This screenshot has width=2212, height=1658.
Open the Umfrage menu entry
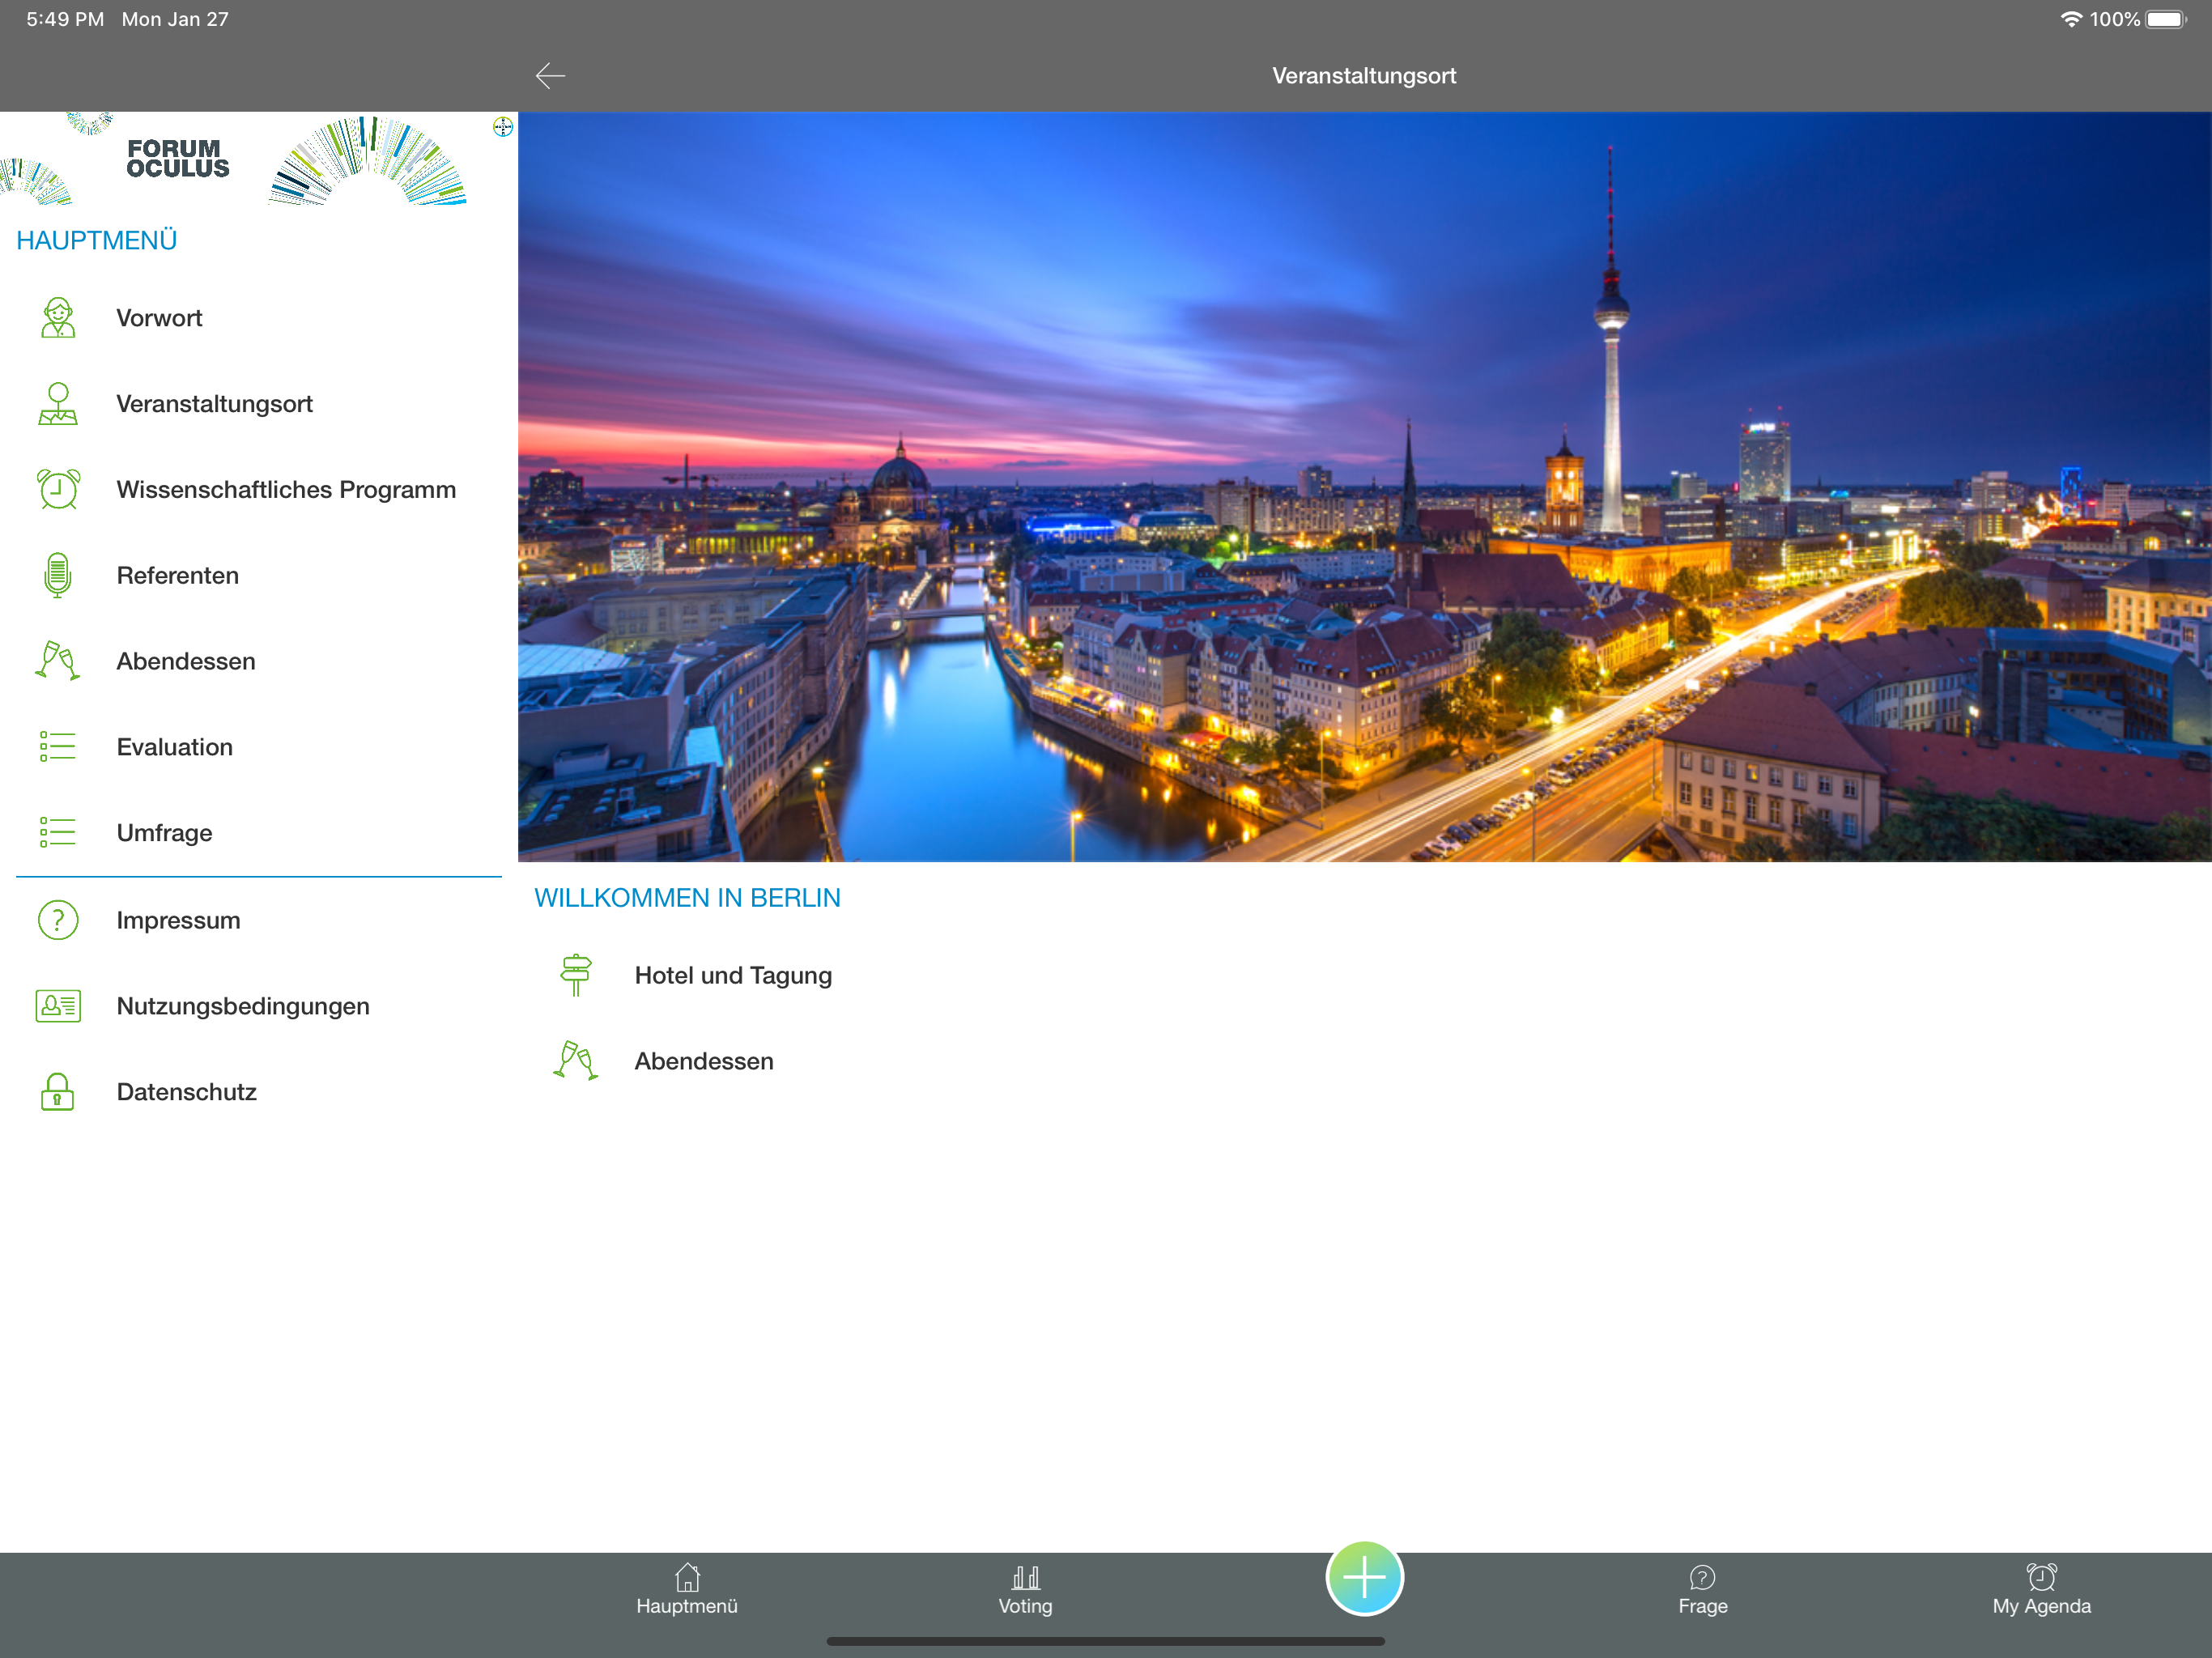point(259,833)
